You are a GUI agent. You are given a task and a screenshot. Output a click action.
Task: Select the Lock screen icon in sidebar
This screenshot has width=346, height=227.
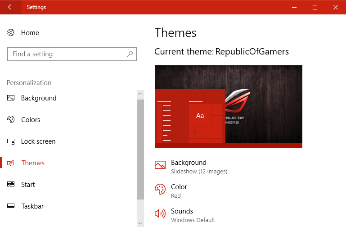pyautogui.click(x=11, y=141)
